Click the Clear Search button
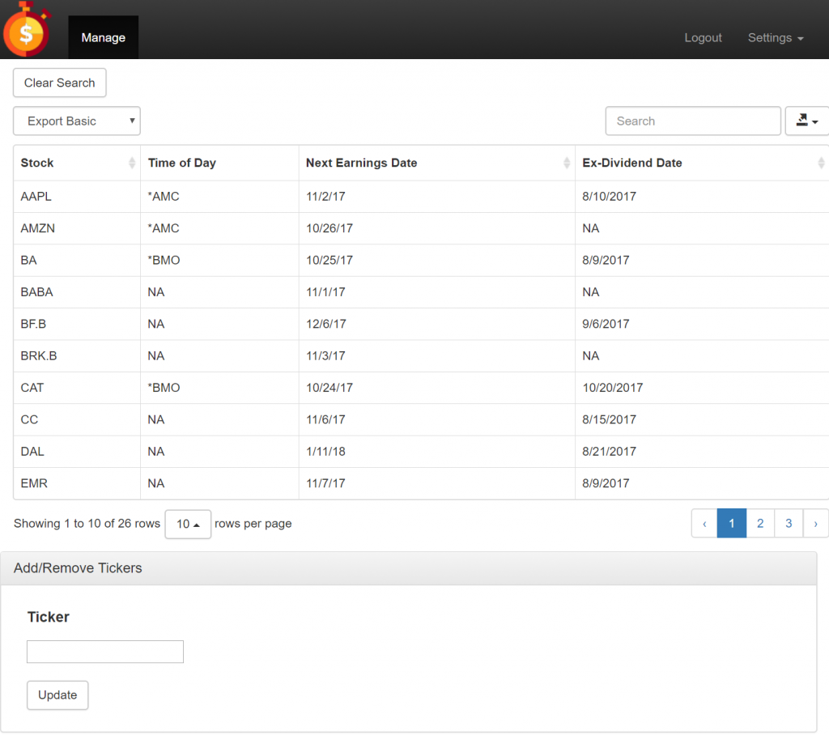The width and height of the screenshot is (829, 735). click(60, 83)
